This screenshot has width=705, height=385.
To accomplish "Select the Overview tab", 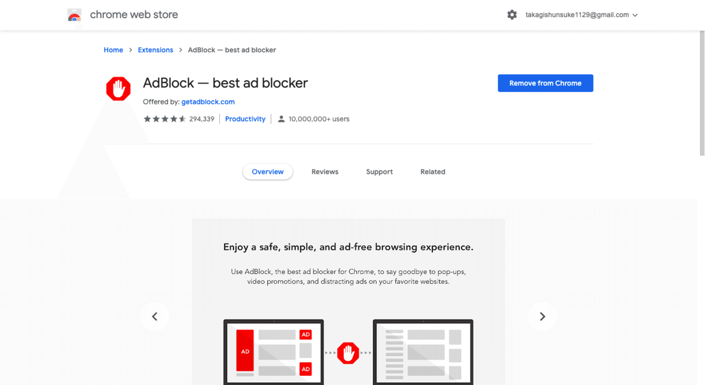I will coord(268,172).
